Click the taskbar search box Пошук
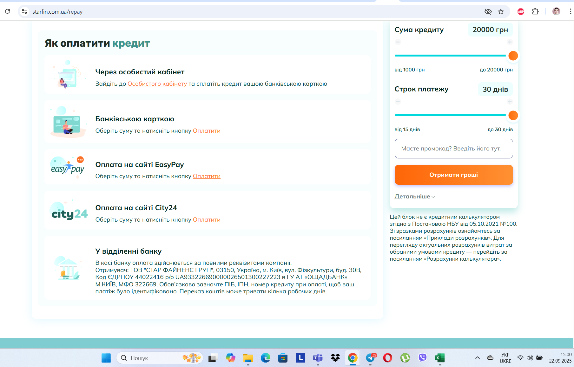This screenshot has height=367, width=574. [x=160, y=358]
